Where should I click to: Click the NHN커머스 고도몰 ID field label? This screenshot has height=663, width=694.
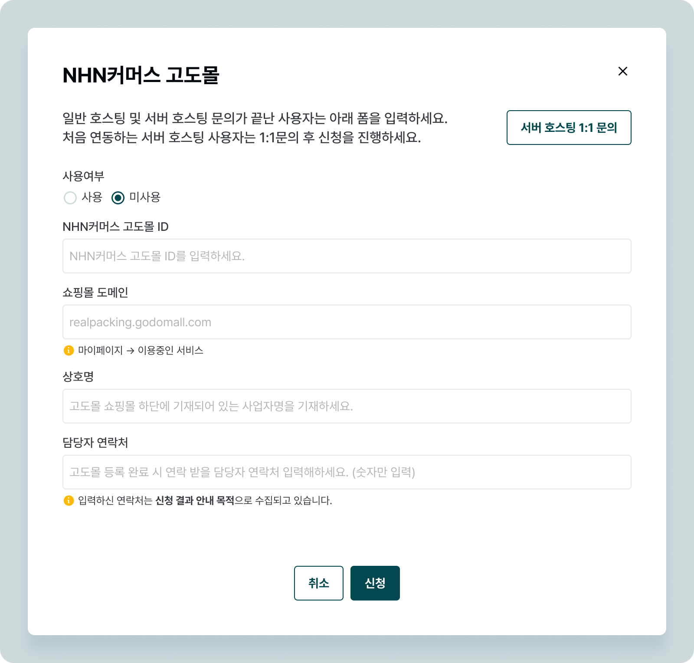pyautogui.click(x=115, y=226)
